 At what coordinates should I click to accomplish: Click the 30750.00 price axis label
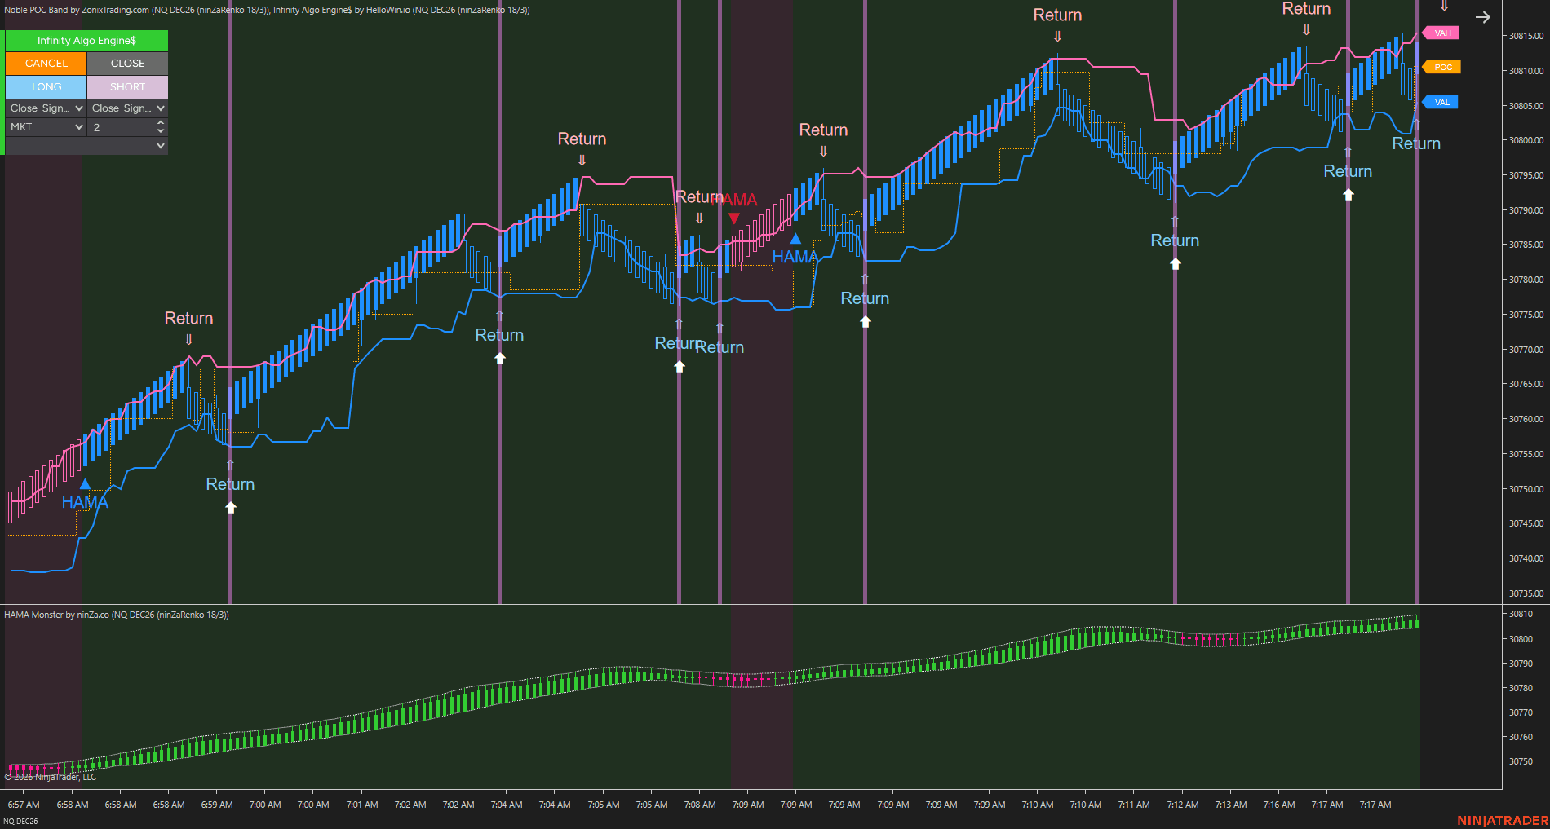coord(1526,489)
